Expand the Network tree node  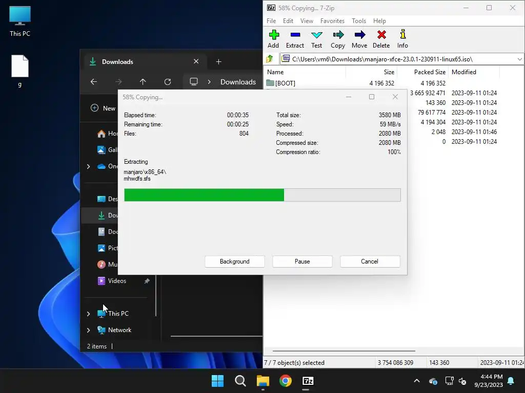click(88, 330)
